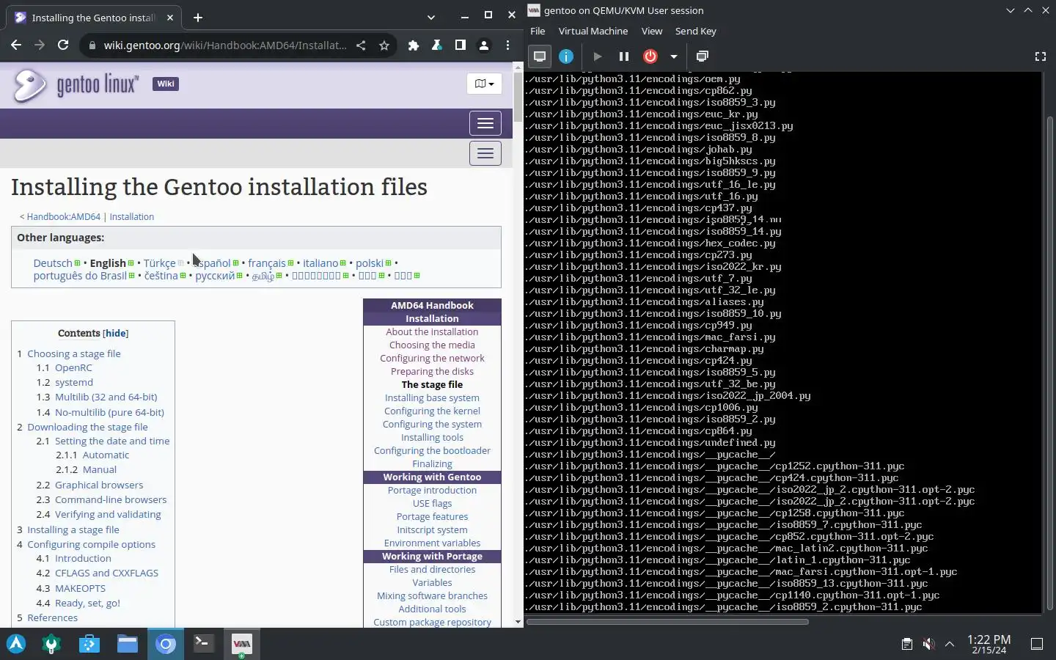Open USE flags handbook page

tap(432, 504)
